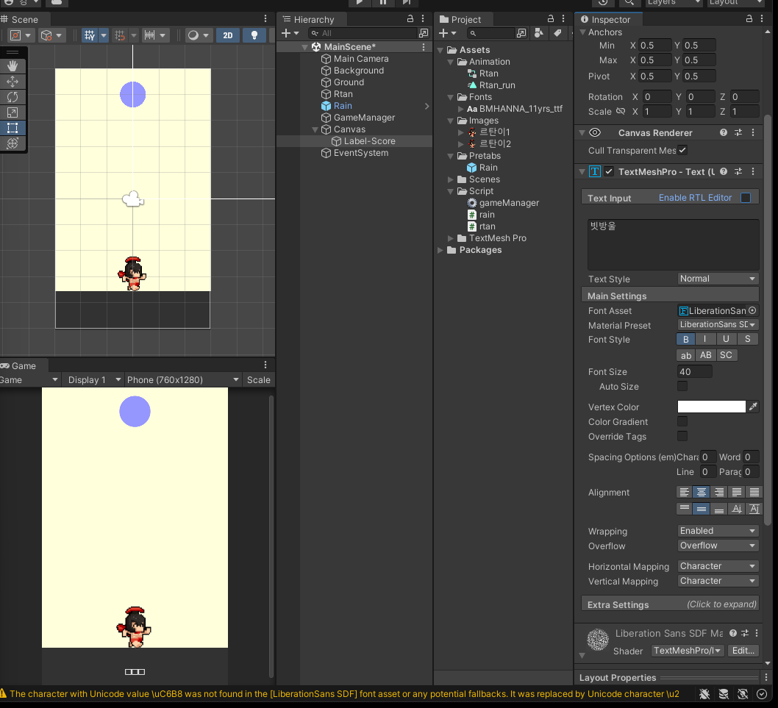The width and height of the screenshot is (778, 708).
Task: Toggle Cull Transparent Mesh checkbox
Action: (682, 150)
